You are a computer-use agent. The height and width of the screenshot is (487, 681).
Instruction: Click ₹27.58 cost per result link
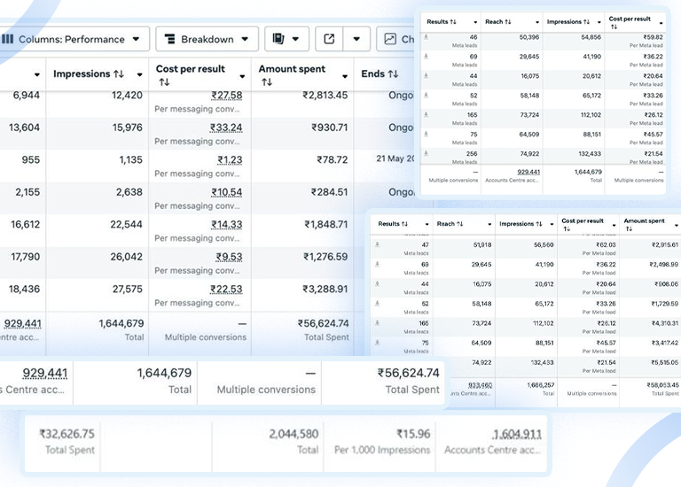(228, 96)
